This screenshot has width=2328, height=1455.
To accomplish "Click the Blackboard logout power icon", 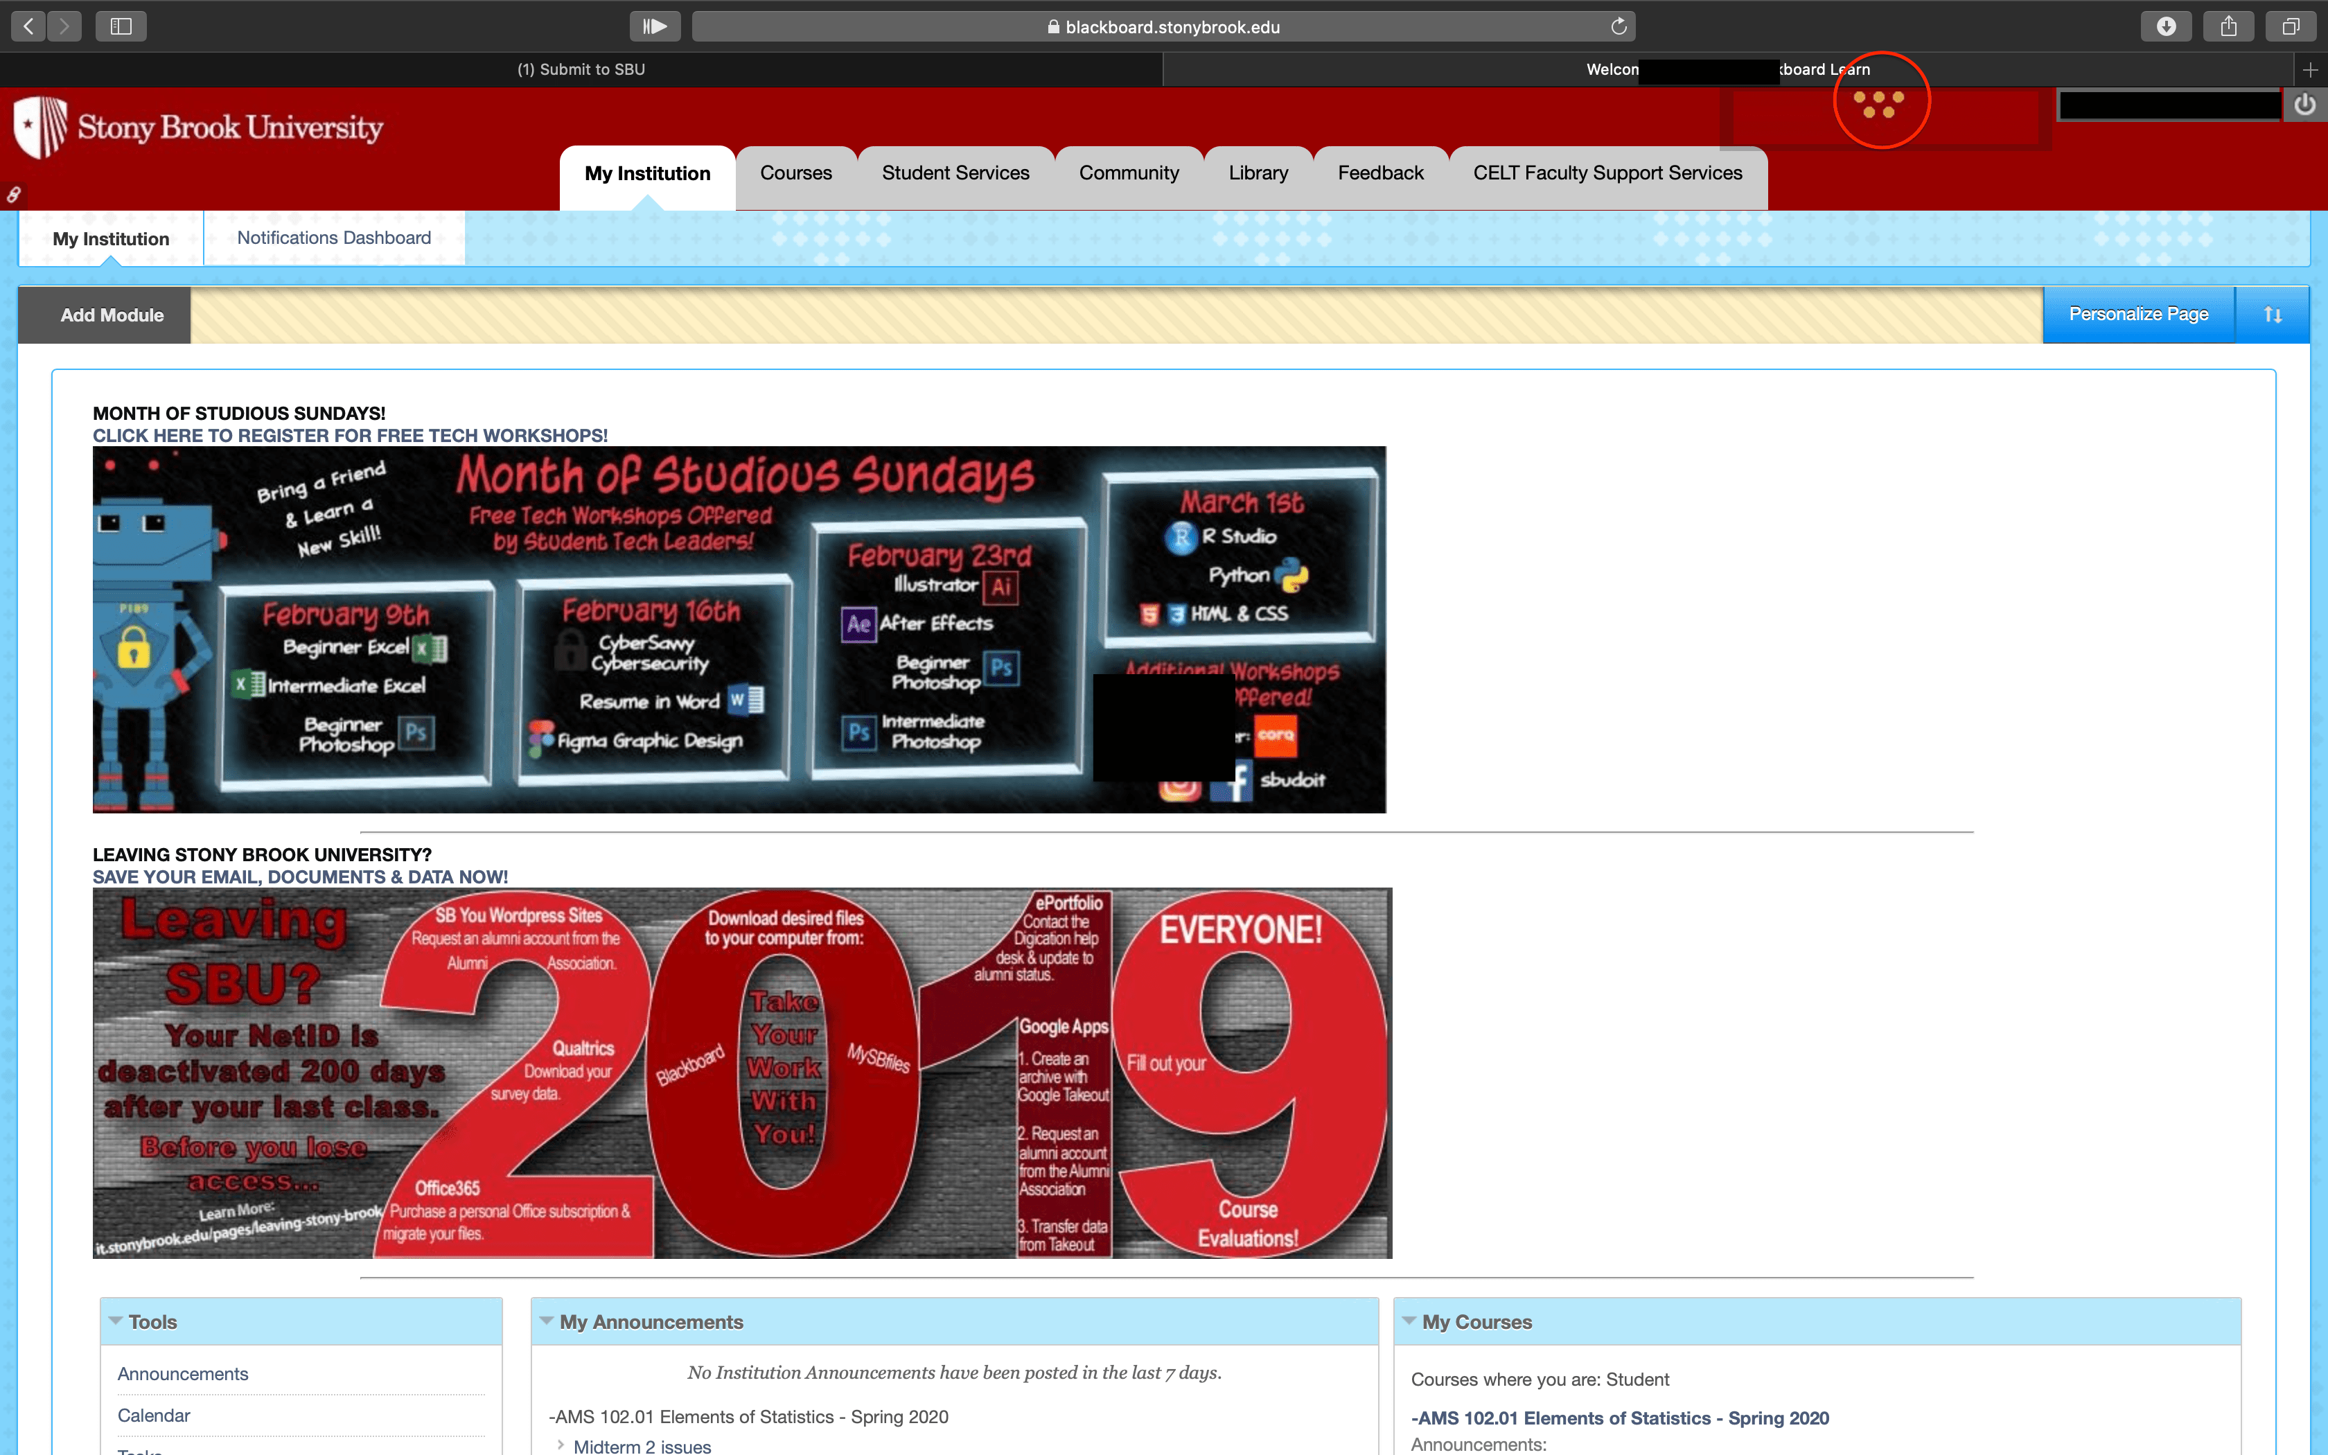I will pyautogui.click(x=2305, y=105).
